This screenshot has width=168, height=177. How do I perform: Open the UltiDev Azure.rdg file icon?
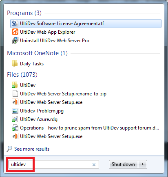coord(15,119)
